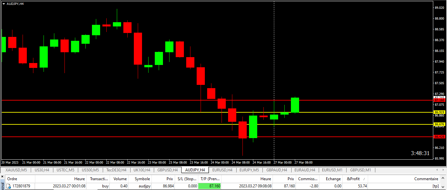Click the 23 Mar 16:00 time axis label
Viewport: 447px width, 190px height.
pos(200,162)
